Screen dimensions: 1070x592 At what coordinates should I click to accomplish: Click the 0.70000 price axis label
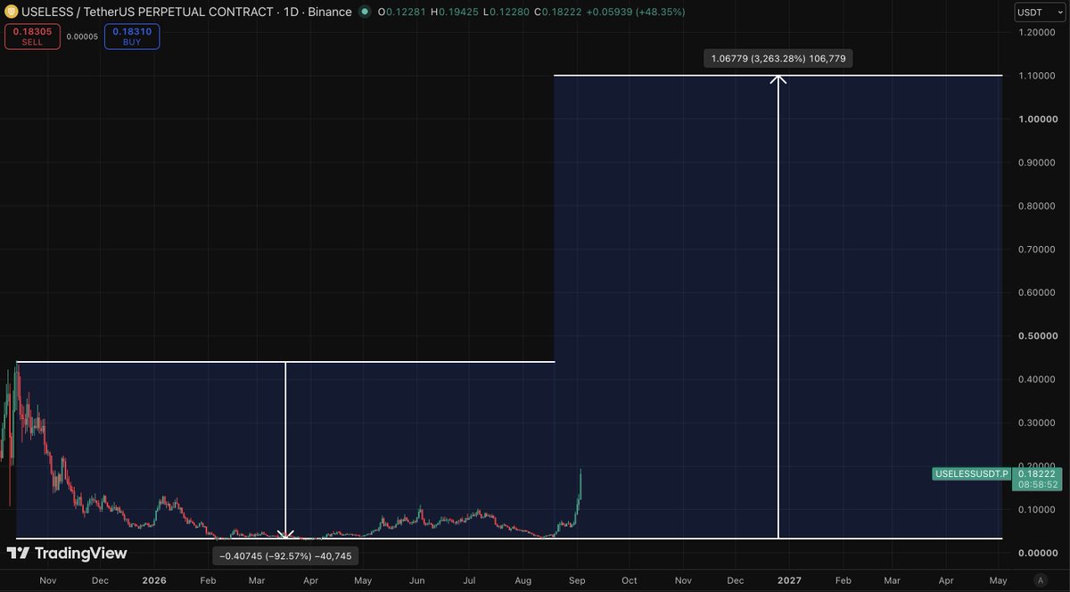1036,250
